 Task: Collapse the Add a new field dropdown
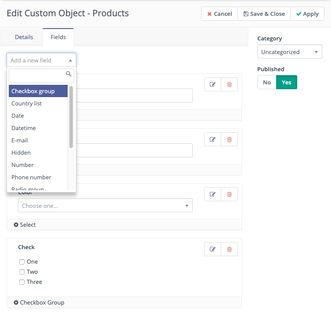click(x=41, y=60)
